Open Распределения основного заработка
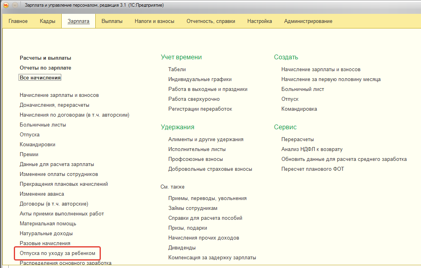Image resolution: width=421 pixels, height=268 pixels. coord(66,263)
